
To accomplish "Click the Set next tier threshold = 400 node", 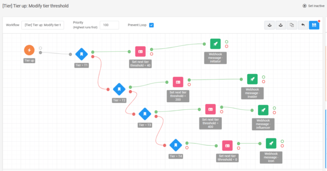I will click(210, 109).
